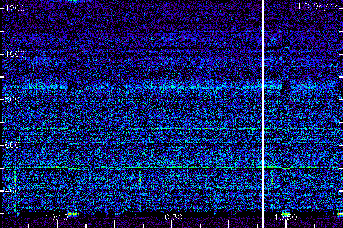Viewport: 343px width, 228px height.
Task: Click the 400 frequency axis label
Action: pyautogui.click(x=12, y=191)
